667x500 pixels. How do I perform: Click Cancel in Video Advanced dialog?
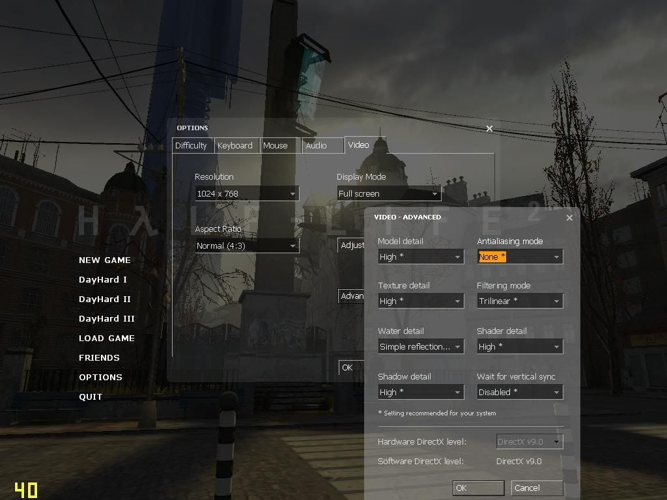tap(537, 488)
